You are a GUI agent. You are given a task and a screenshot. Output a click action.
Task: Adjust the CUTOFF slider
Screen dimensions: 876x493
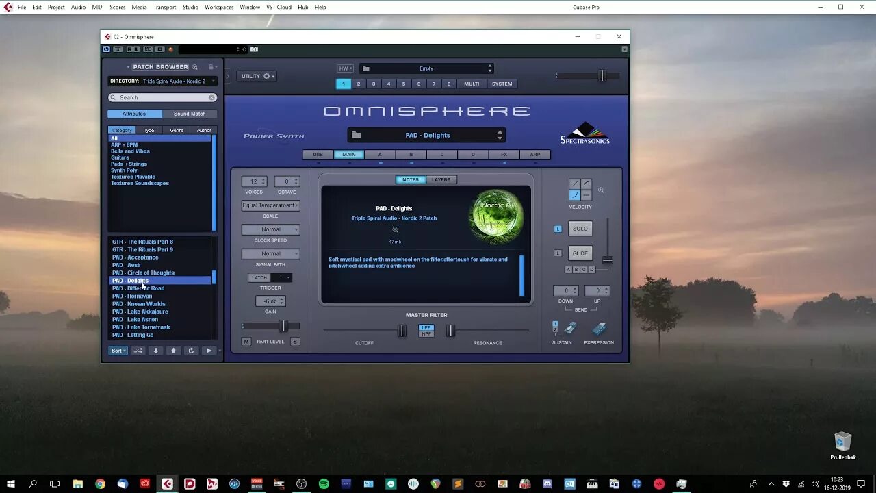pyautogui.click(x=402, y=331)
